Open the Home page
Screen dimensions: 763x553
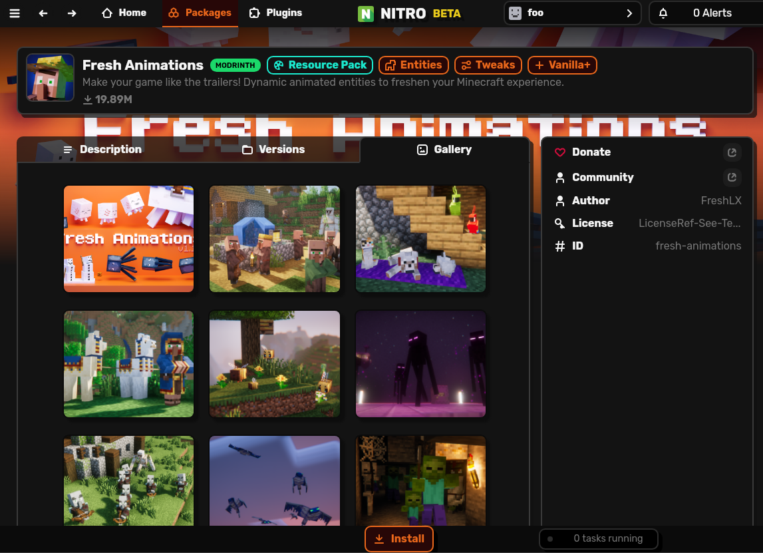point(124,13)
